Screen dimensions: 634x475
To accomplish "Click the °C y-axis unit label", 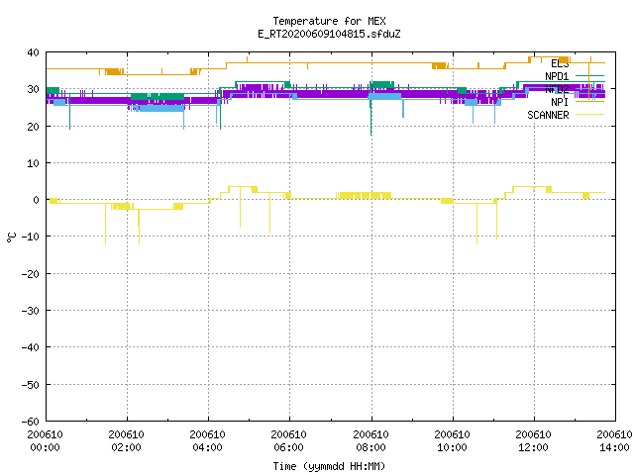I will click(x=11, y=237).
